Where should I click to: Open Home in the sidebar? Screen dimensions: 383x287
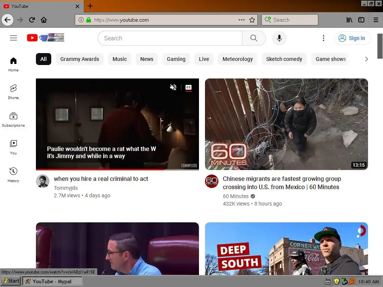click(x=13, y=64)
